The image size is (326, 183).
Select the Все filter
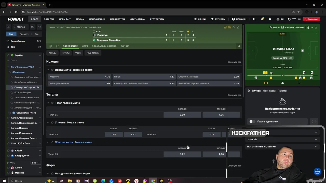point(37,34)
